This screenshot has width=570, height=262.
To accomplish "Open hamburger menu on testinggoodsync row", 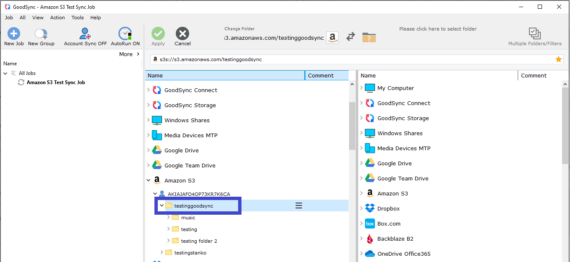I will pyautogui.click(x=299, y=205).
